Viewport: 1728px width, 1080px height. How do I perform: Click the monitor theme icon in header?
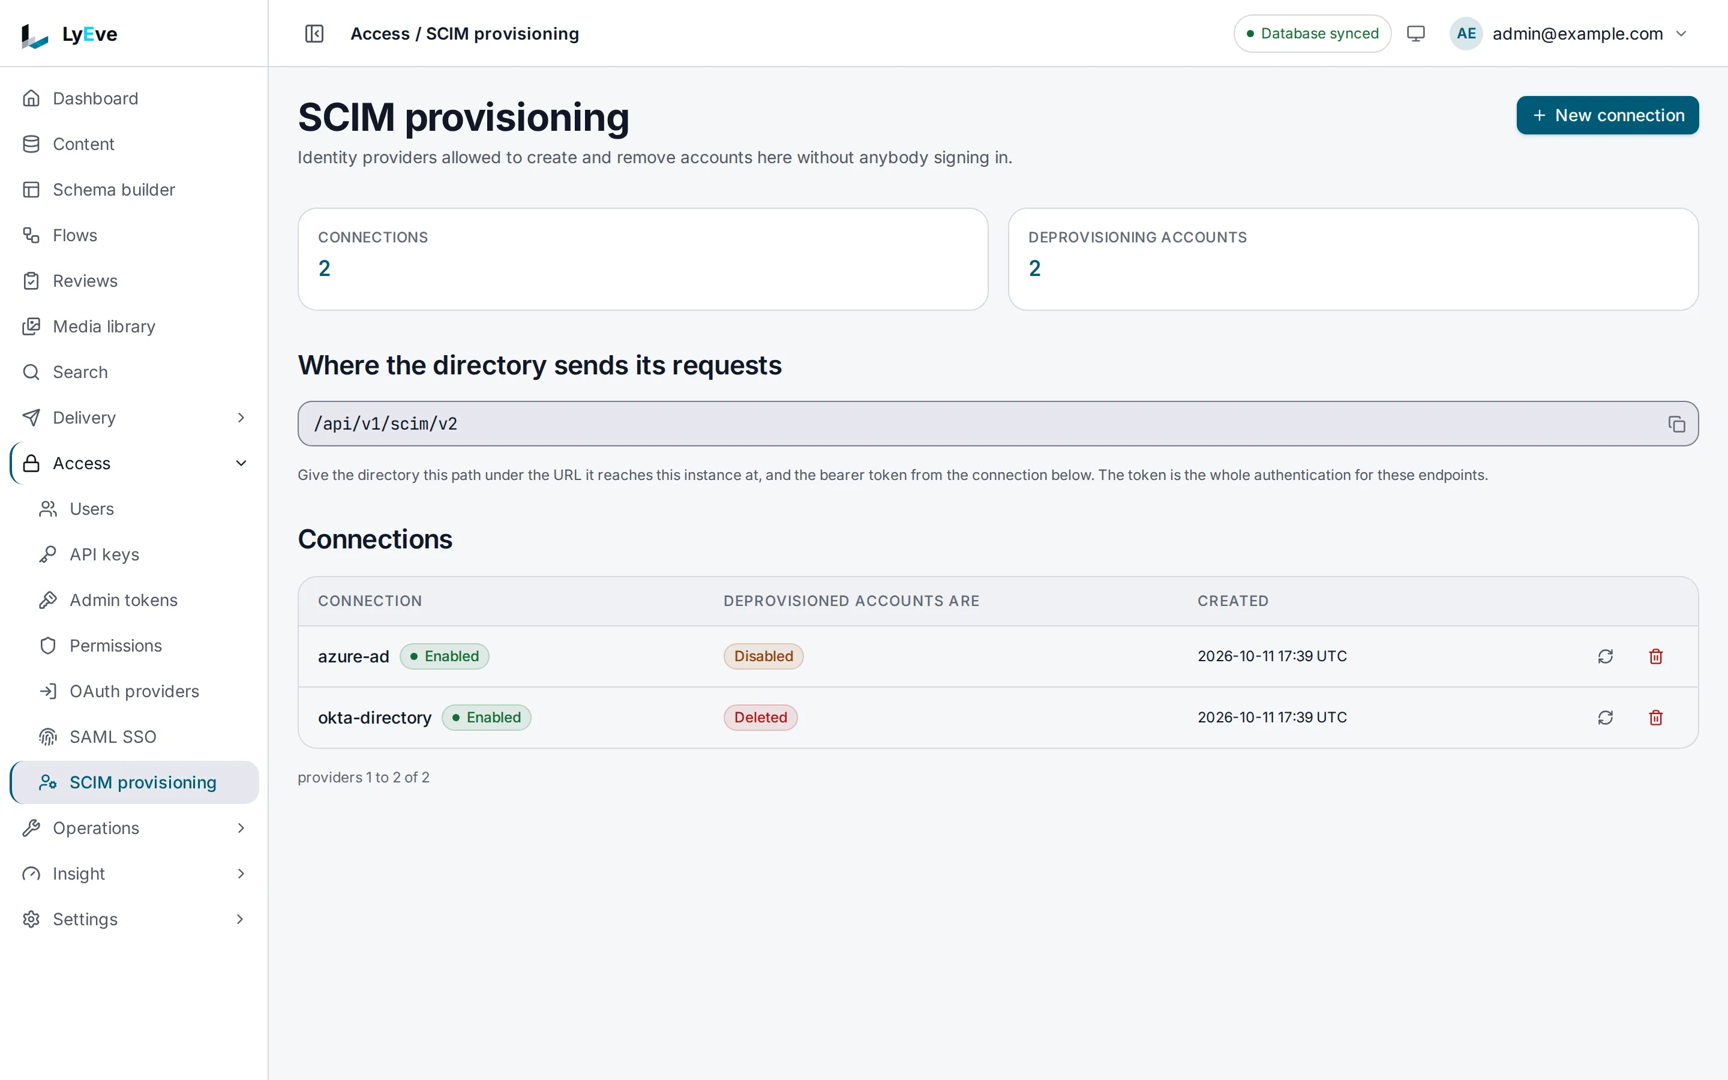coord(1415,34)
